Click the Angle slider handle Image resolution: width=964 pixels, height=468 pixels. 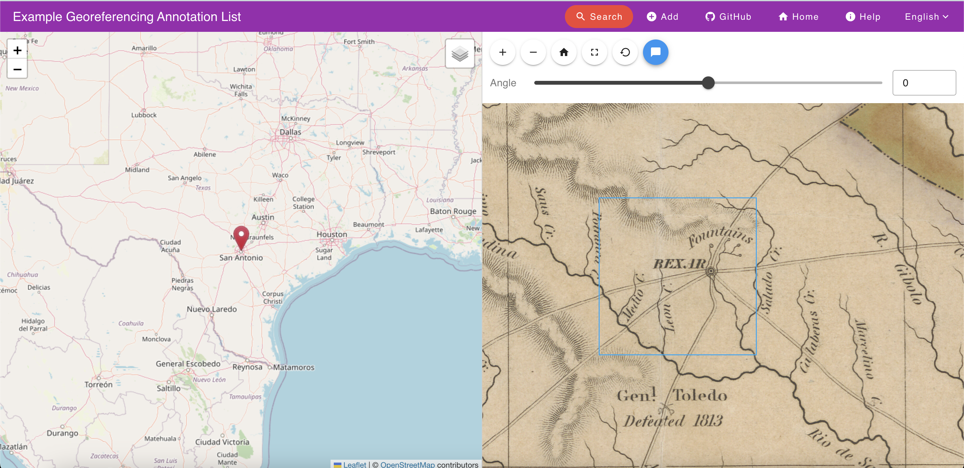point(708,82)
